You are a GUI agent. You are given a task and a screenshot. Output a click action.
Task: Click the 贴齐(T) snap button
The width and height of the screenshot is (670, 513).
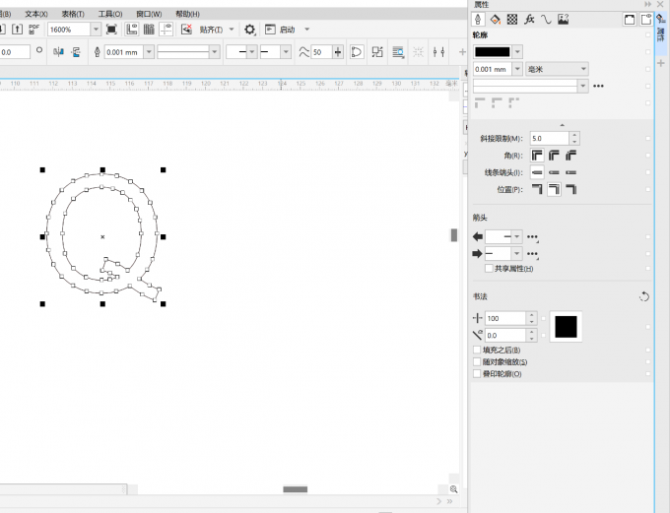point(213,30)
